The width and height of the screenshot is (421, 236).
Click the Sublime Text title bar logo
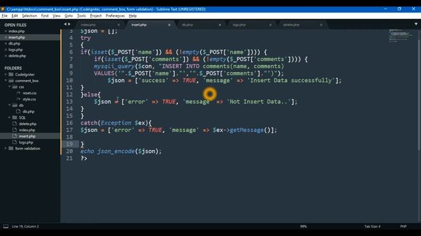coord(3,9)
